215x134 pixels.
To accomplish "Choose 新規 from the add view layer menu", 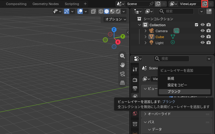I will (x=185, y=79).
